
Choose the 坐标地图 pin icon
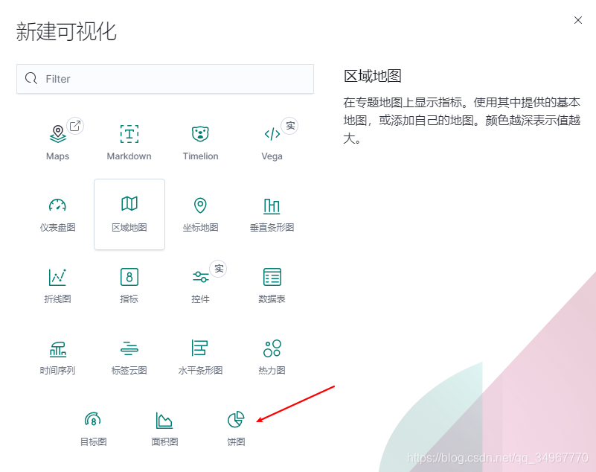[200, 205]
